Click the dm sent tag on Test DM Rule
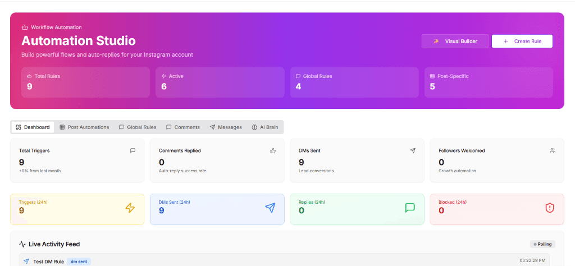The image size is (575, 266). click(79, 262)
